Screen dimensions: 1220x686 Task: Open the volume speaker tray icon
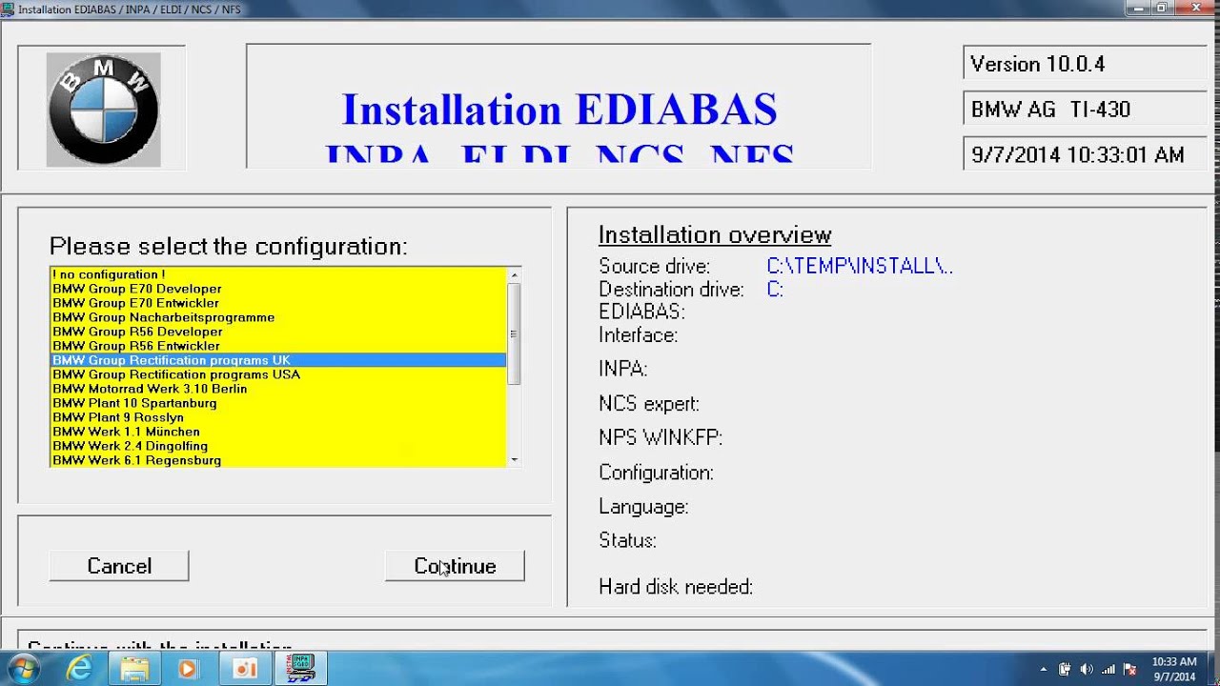1087,670
